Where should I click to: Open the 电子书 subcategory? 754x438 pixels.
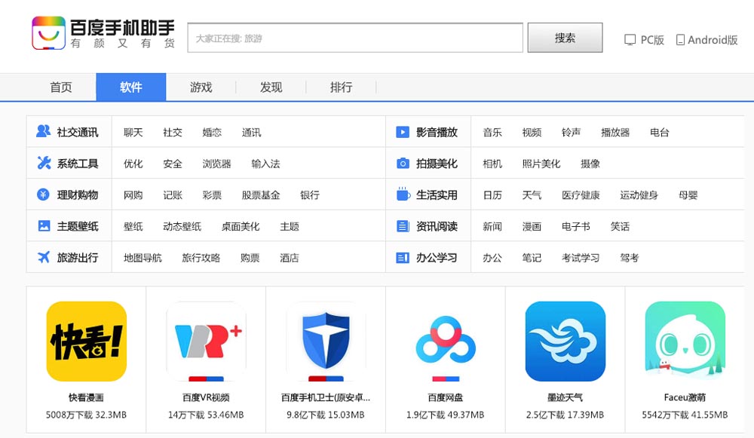pyautogui.click(x=576, y=226)
